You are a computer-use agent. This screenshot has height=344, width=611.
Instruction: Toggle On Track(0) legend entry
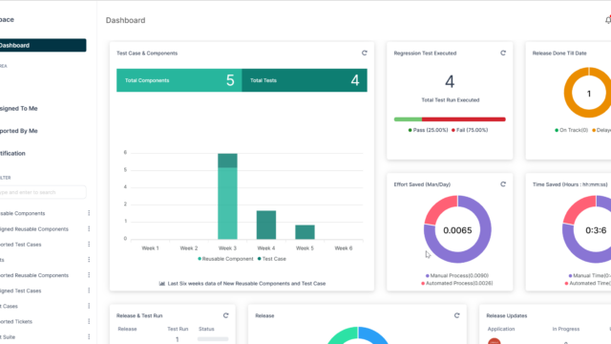(571, 130)
